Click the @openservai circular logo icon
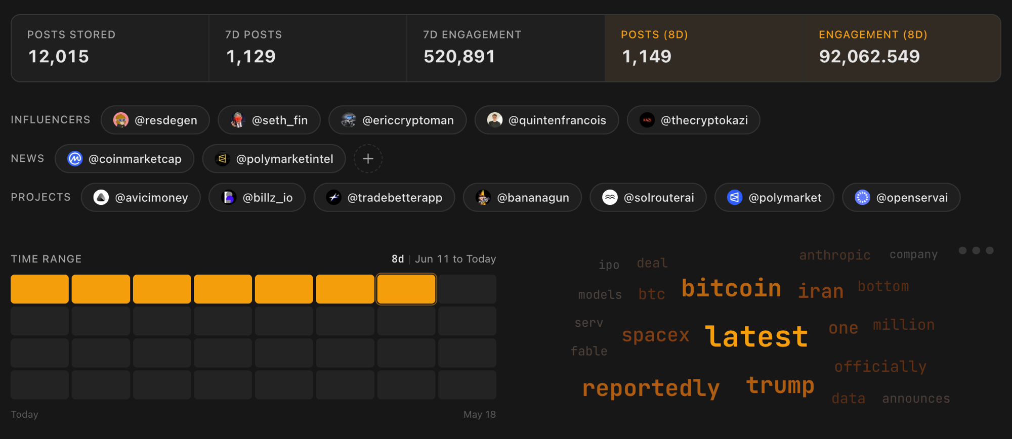The image size is (1012, 439). click(x=862, y=197)
